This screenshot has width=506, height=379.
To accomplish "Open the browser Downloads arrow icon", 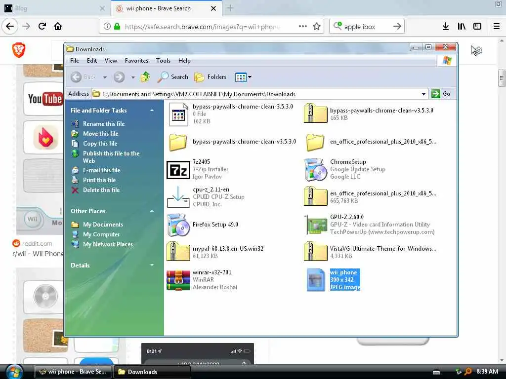I will click(x=446, y=27).
